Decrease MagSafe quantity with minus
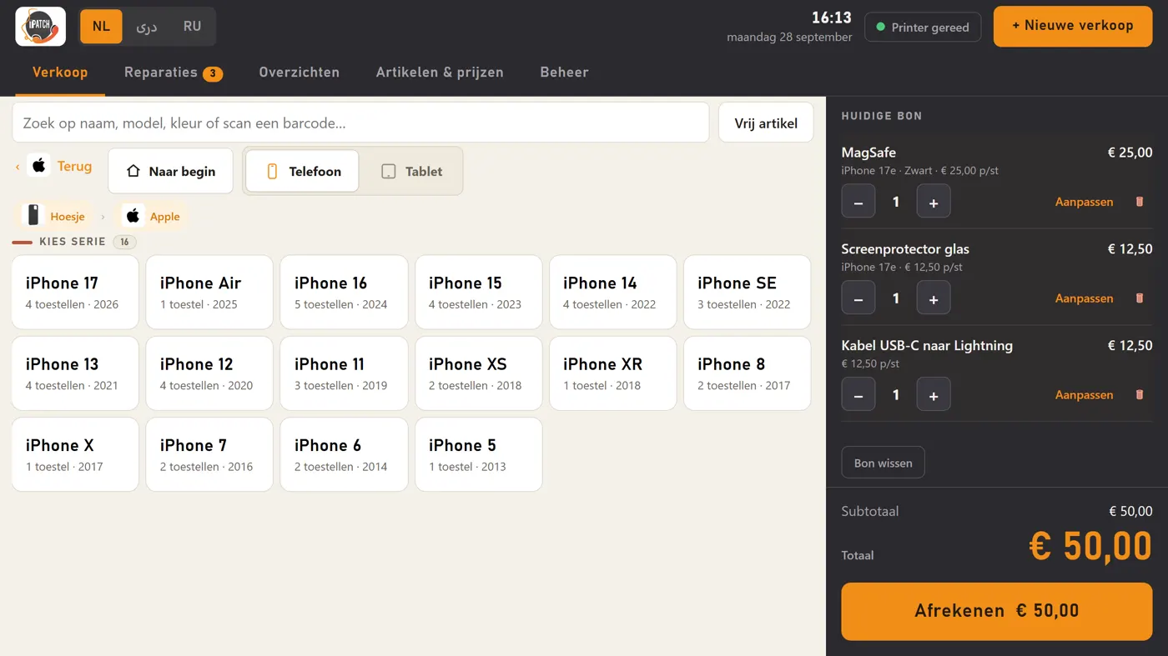Image resolution: width=1168 pixels, height=656 pixels. click(858, 201)
